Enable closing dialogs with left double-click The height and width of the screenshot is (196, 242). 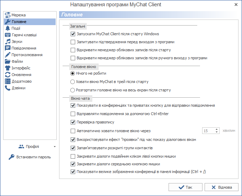click(73, 157)
